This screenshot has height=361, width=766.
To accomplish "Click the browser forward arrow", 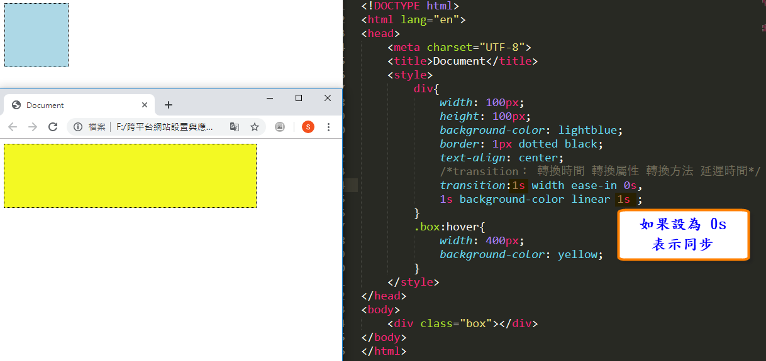I will [33, 127].
